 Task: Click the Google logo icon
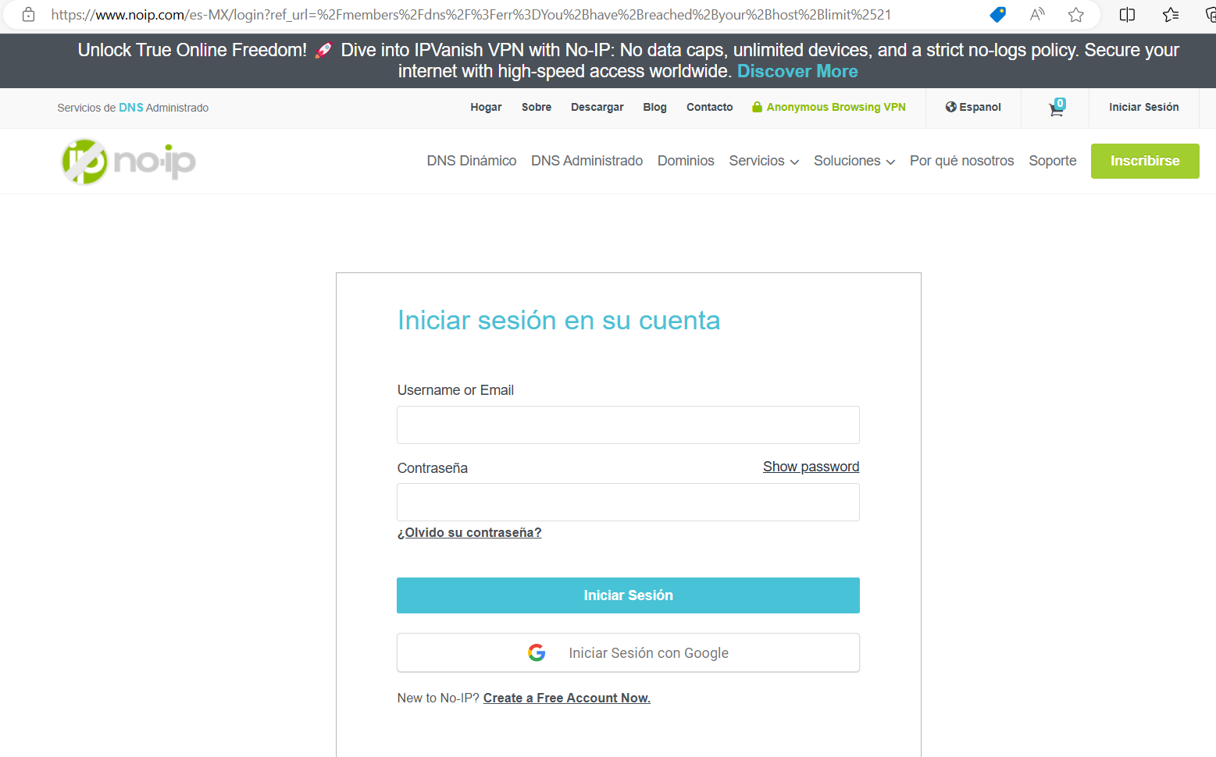pos(537,652)
